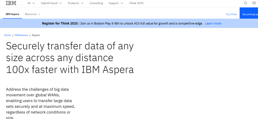Click the Try it free link
Viewport: 258px width, 119px height.
[231, 14]
